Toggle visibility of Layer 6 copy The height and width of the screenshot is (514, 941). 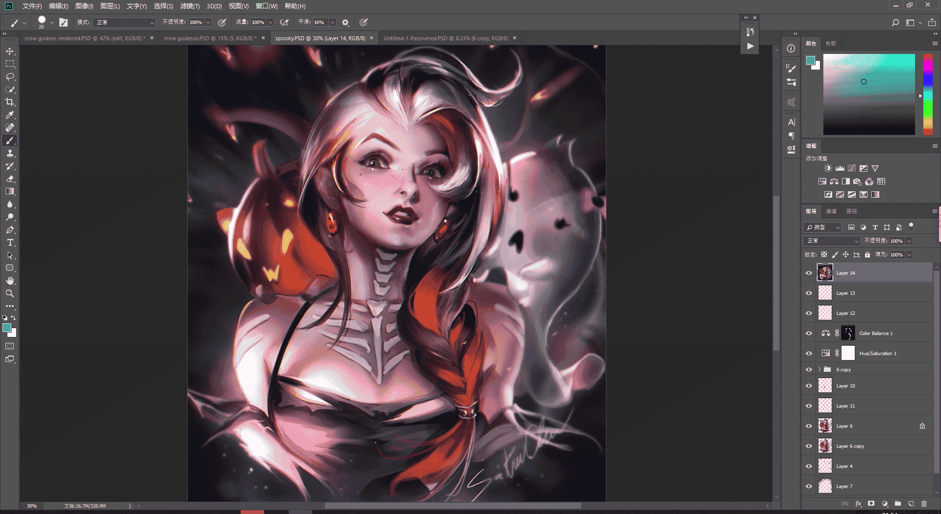click(x=809, y=446)
